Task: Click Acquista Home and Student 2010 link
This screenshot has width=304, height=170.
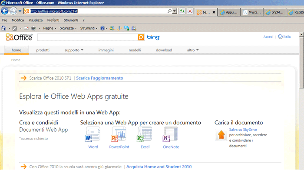Action: pos(159,167)
